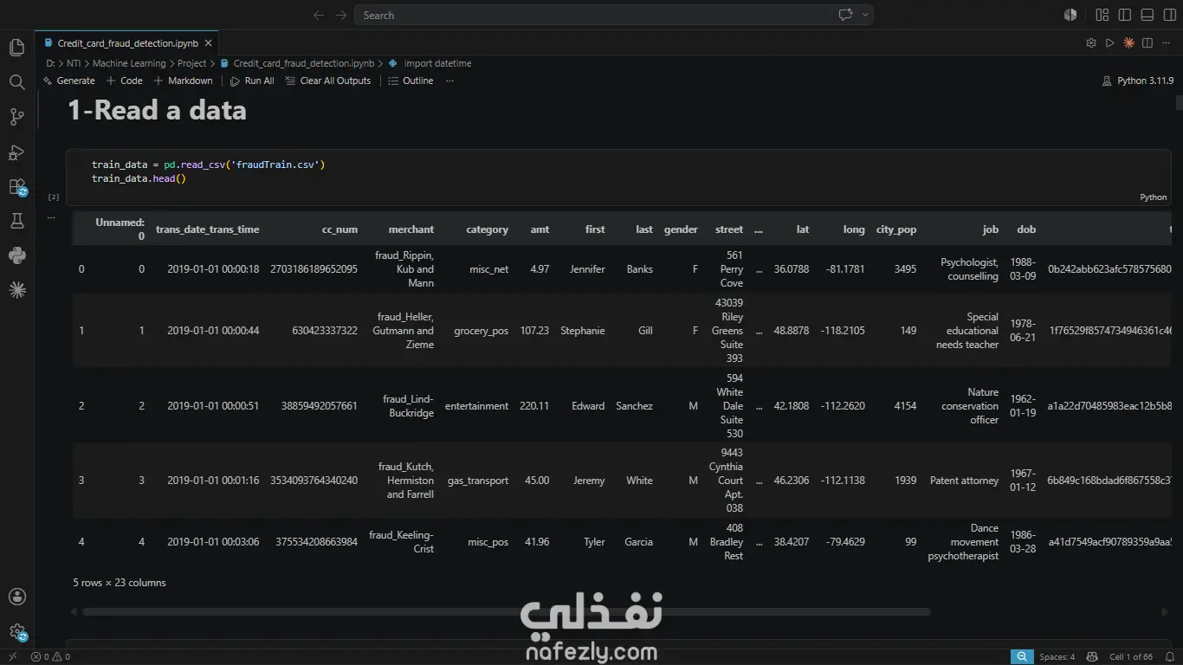
Task: Open the Extensions view
Action: (x=16, y=187)
